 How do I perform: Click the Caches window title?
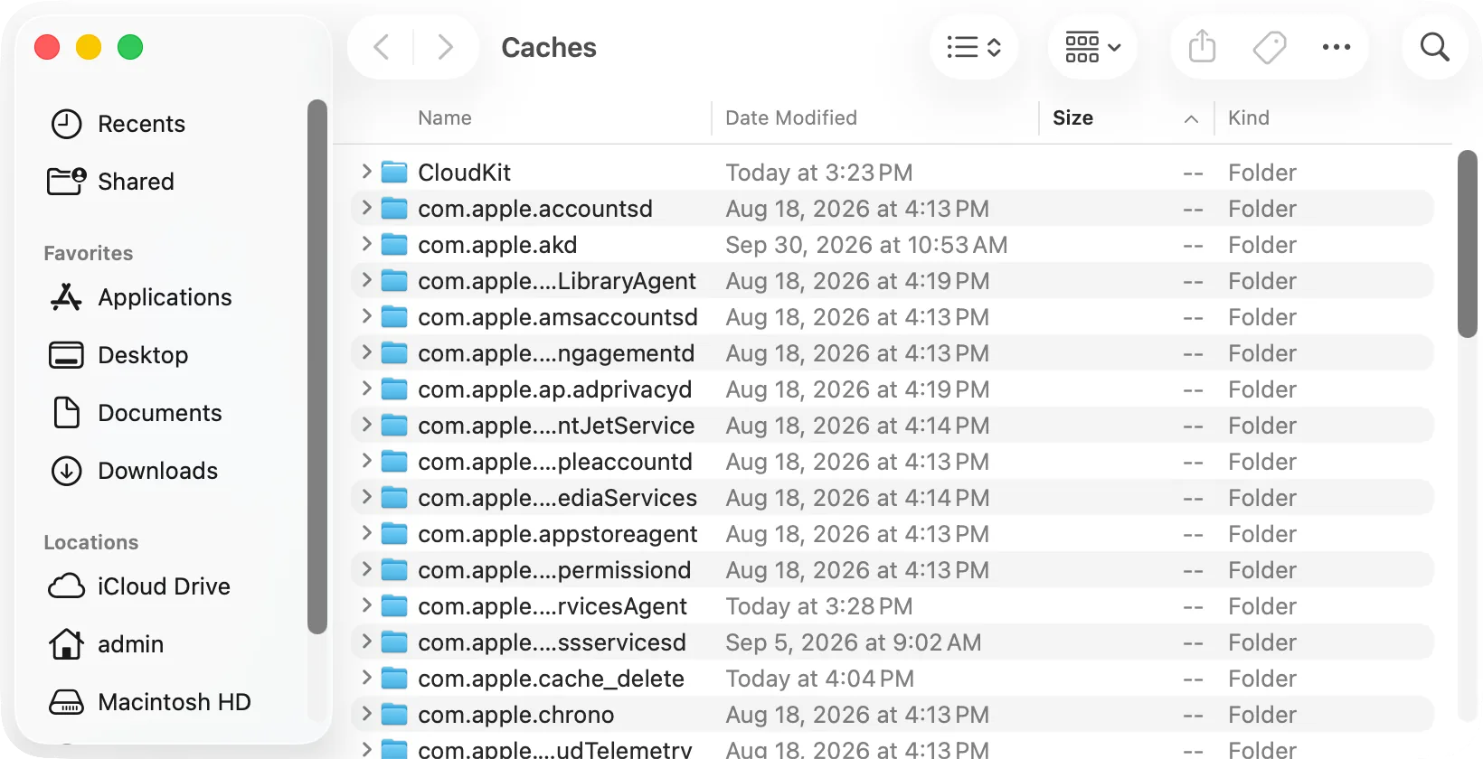point(549,47)
